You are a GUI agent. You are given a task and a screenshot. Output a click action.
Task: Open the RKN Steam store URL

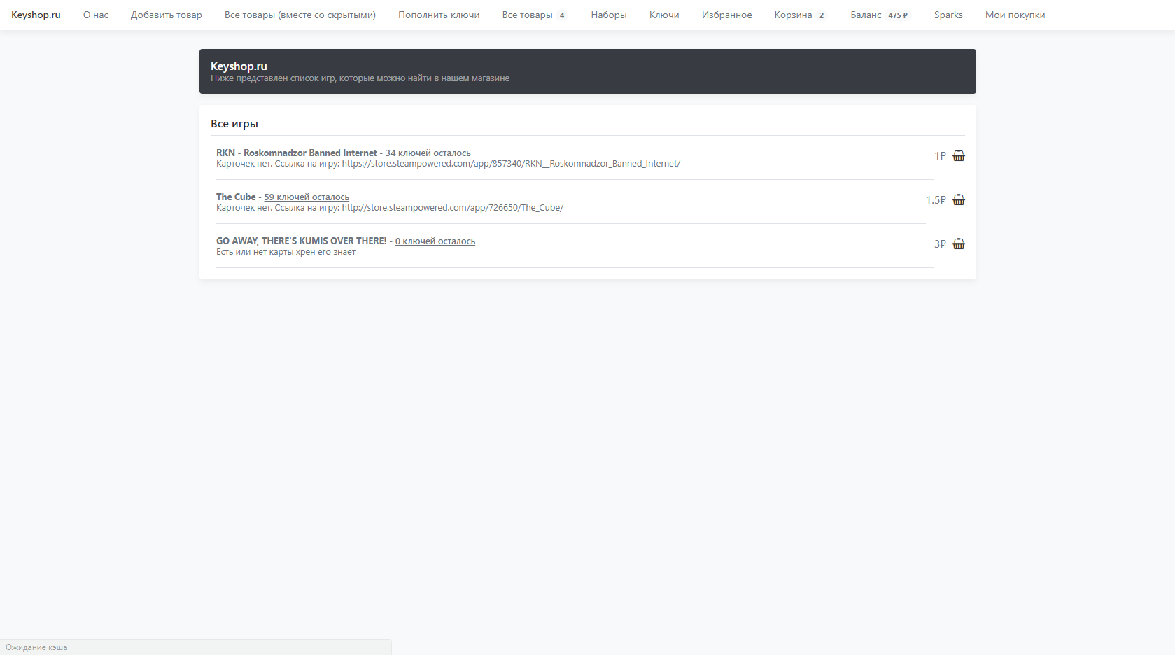(x=511, y=164)
